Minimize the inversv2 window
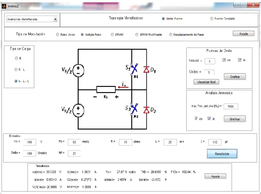 click(237, 5)
